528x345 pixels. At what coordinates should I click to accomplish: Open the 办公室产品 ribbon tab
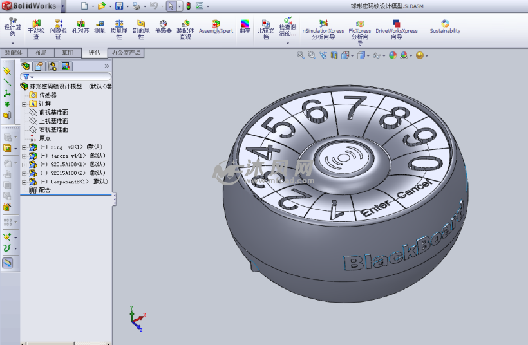(x=126, y=53)
